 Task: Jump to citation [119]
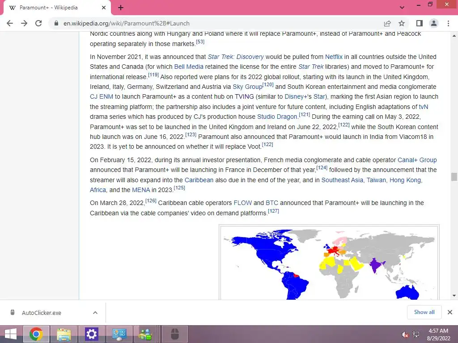click(153, 75)
